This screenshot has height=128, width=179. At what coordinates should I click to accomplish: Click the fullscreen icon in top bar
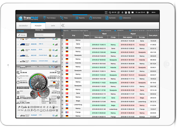pyautogui.click(x=106, y=12)
